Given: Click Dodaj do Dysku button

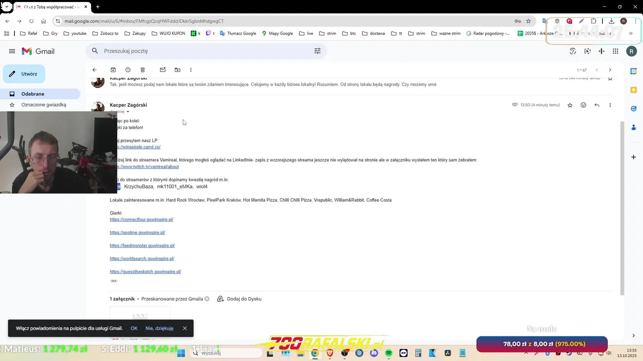Looking at the screenshot, I should 239,299.
